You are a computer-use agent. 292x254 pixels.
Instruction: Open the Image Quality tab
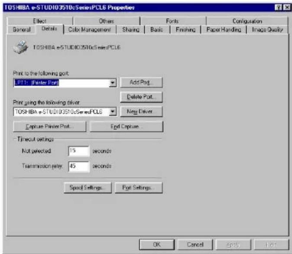267,29
